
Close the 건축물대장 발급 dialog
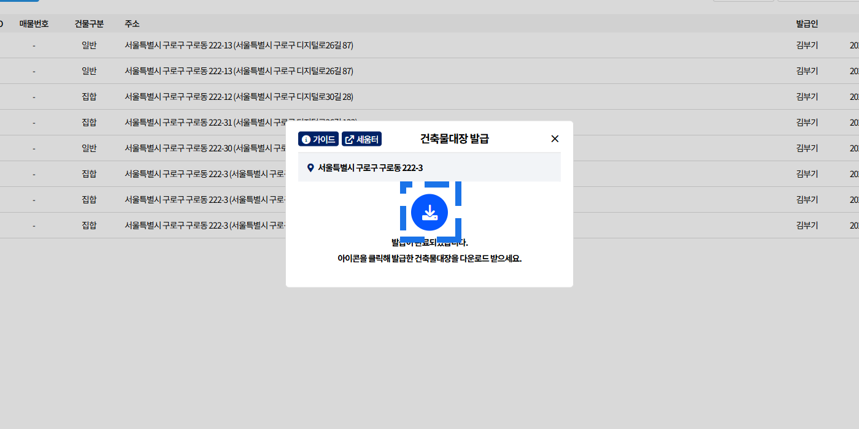(555, 139)
